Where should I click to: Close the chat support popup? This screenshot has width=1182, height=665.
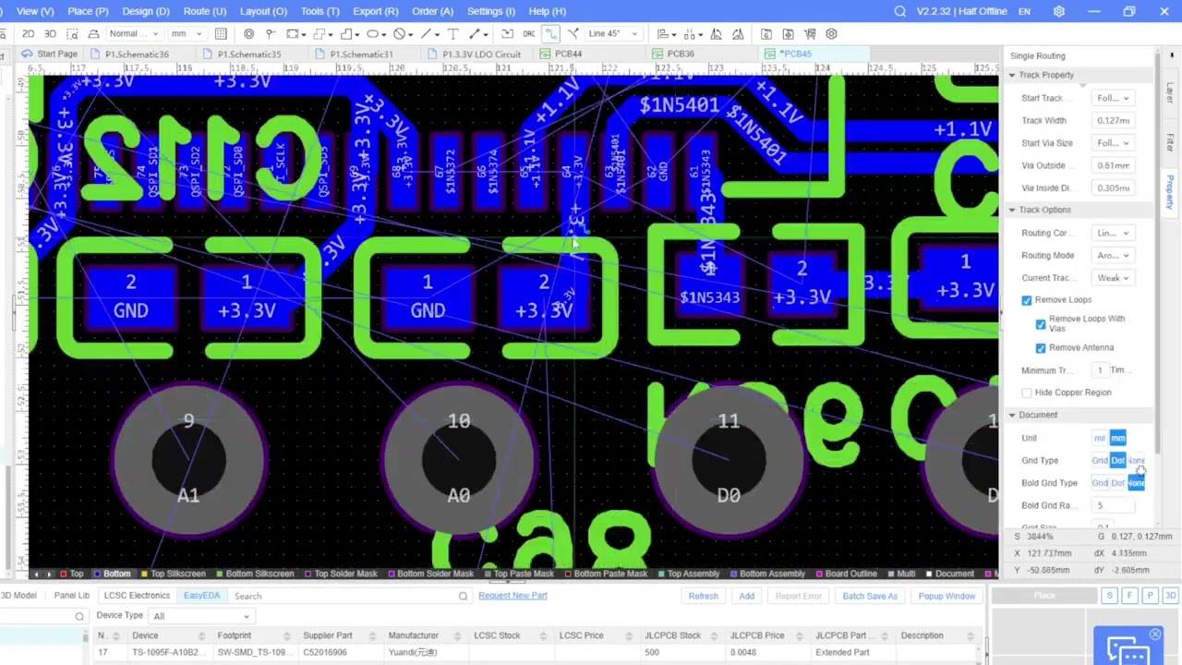point(1155,635)
